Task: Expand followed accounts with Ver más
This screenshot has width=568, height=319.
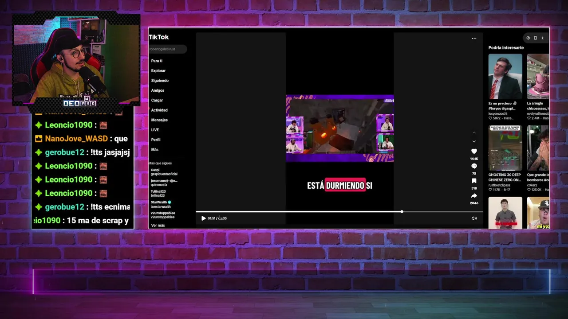Action: [158, 226]
